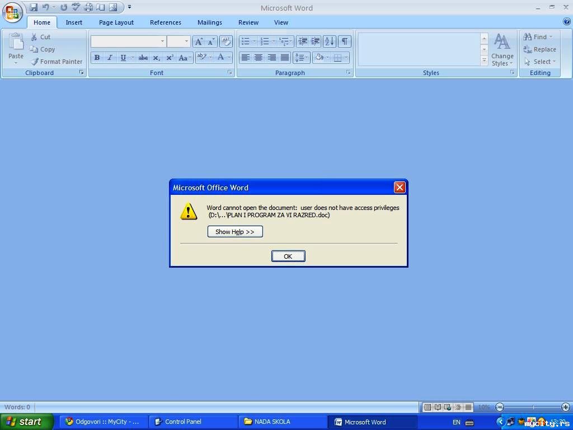
Task: Open the Change Case menu
Action: coord(185,58)
